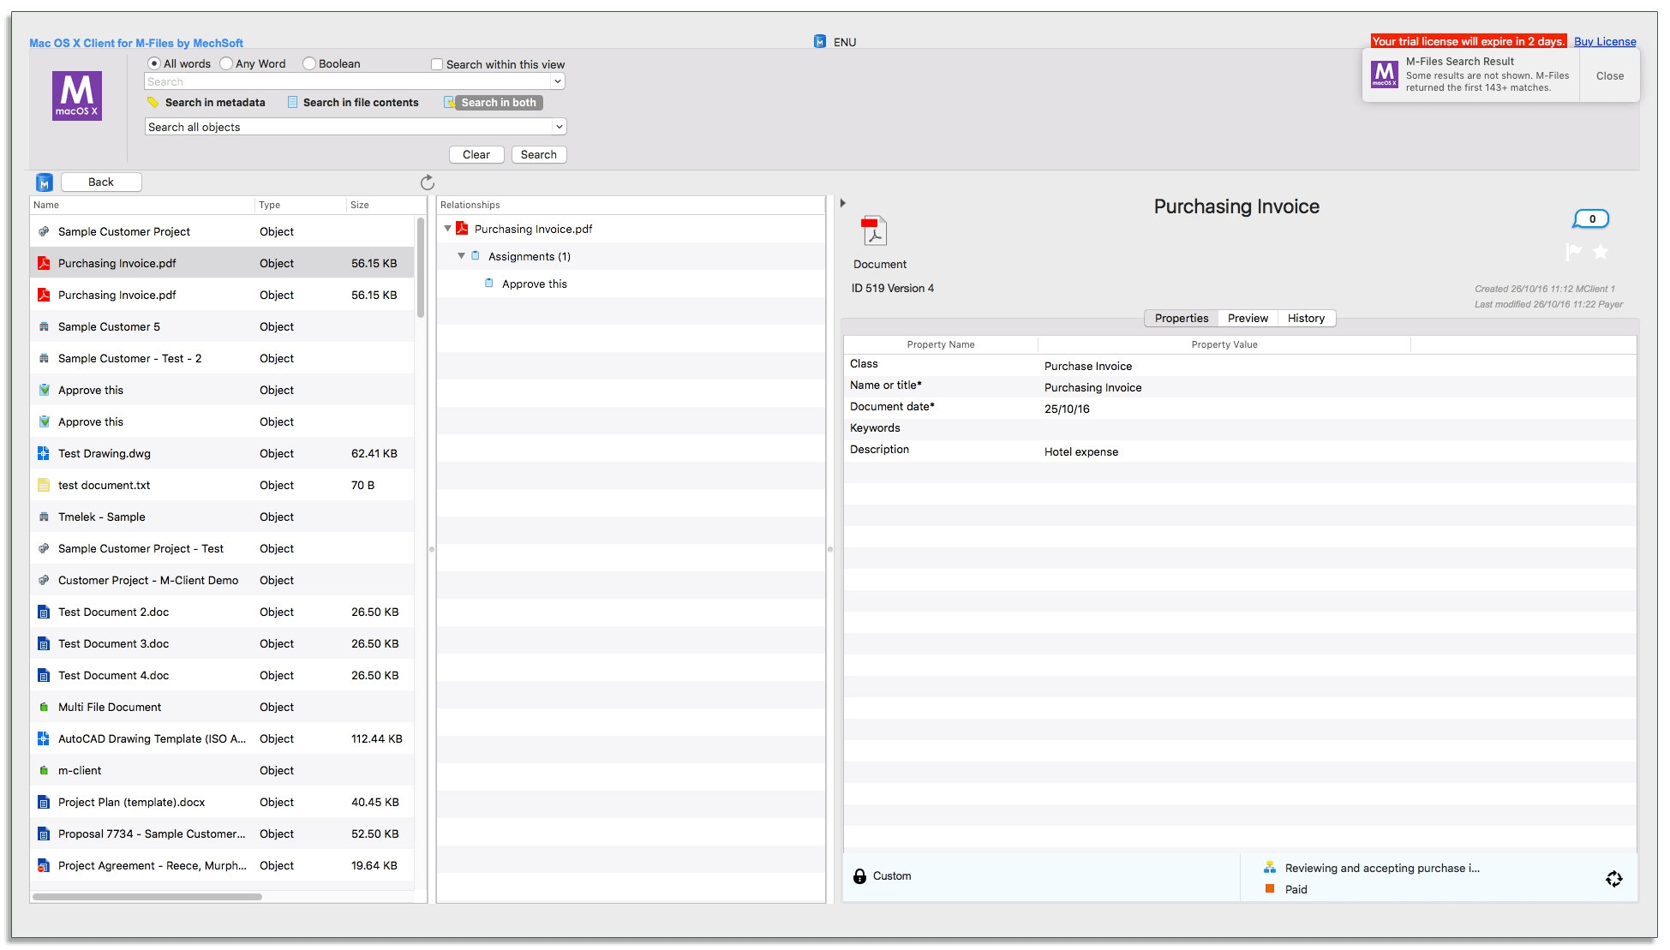Click the list's horizontal scrollbar
The height and width of the screenshot is (950, 1670).
click(x=147, y=897)
